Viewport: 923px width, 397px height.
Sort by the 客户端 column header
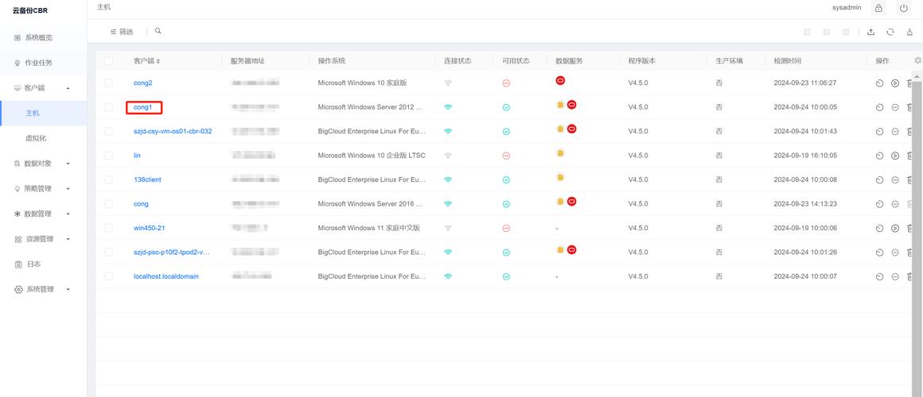(147, 61)
